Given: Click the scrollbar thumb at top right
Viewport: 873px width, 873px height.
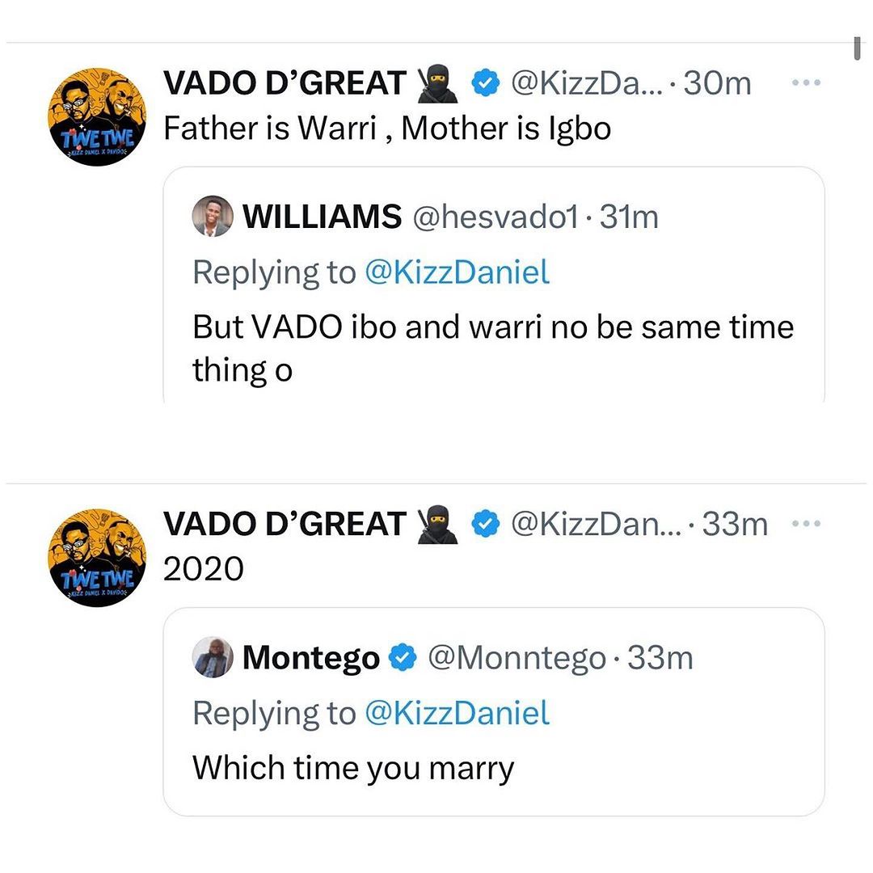Looking at the screenshot, I should coord(857,48).
